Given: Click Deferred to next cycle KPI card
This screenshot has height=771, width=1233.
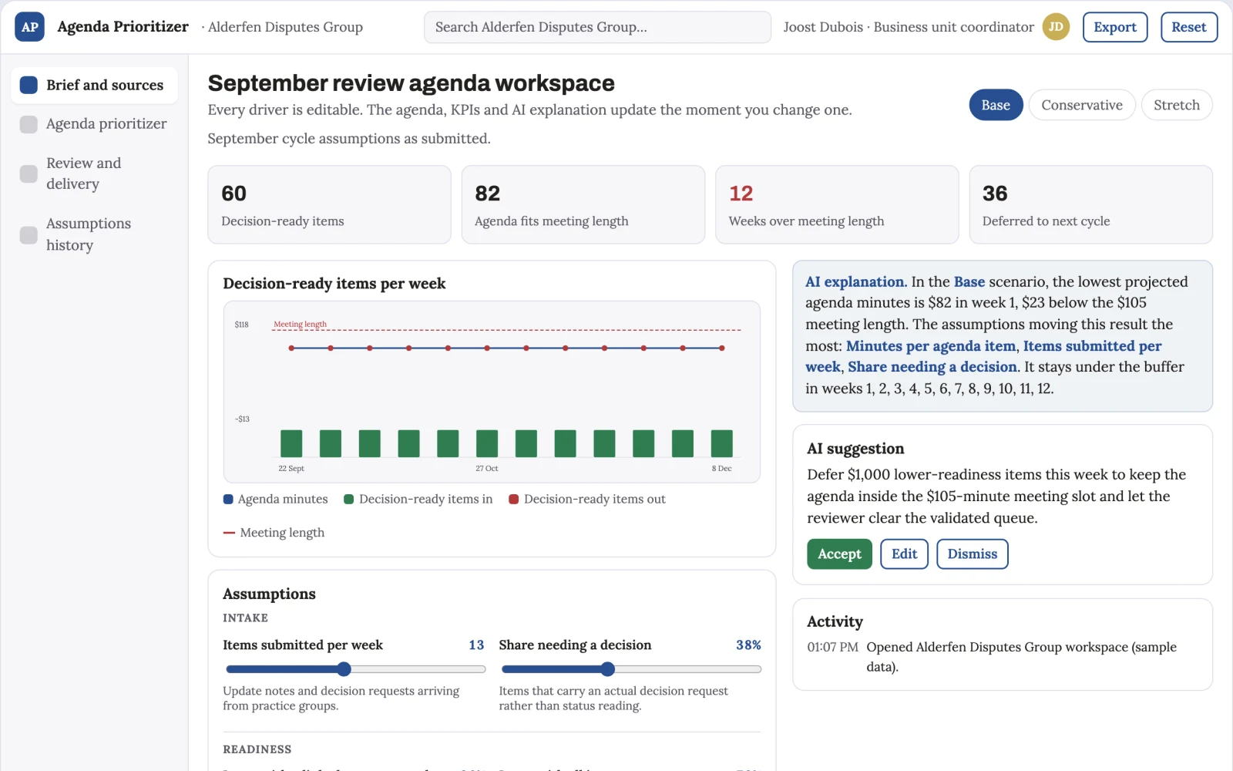Looking at the screenshot, I should (x=1090, y=204).
